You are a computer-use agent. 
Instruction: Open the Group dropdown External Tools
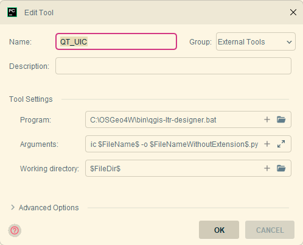pos(256,41)
